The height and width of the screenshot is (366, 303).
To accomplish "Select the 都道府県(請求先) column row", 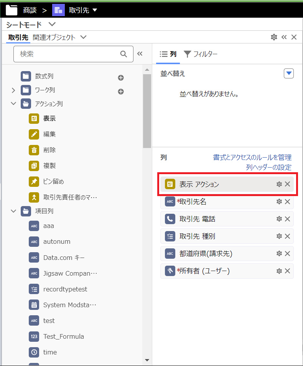I will pos(227,253).
